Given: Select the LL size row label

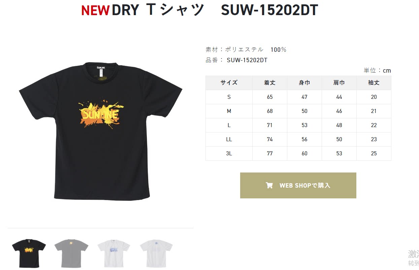Looking at the screenshot, I should click(x=229, y=139).
